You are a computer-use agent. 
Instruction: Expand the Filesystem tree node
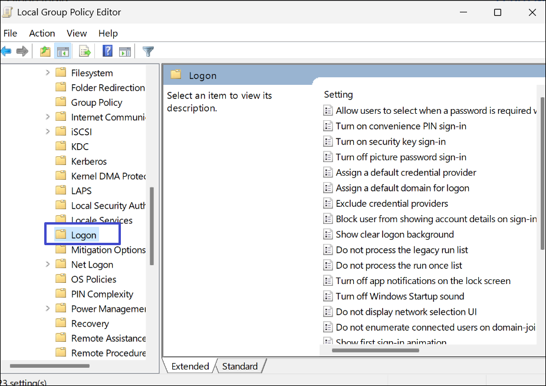[x=48, y=73]
